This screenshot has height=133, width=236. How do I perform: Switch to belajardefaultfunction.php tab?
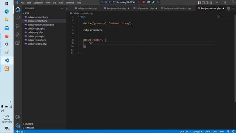tap(177, 8)
